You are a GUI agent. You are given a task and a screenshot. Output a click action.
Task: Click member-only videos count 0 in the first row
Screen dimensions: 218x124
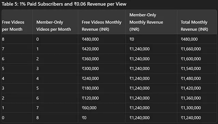click(37, 39)
